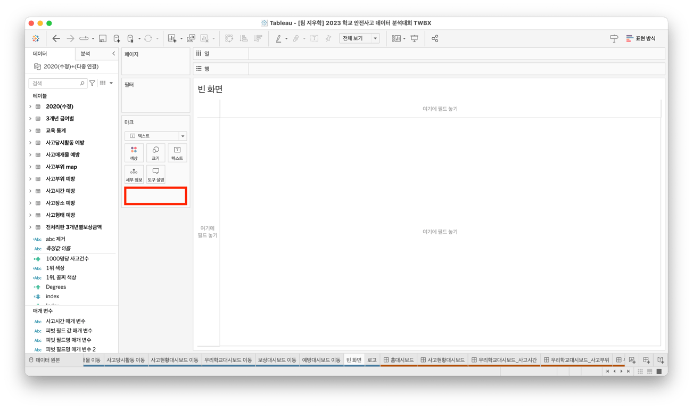Click the data field 검색 search box
693x409 pixels.
point(57,83)
